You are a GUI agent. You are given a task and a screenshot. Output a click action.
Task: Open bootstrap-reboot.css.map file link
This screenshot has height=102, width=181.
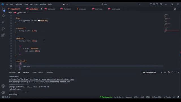[42, 79]
